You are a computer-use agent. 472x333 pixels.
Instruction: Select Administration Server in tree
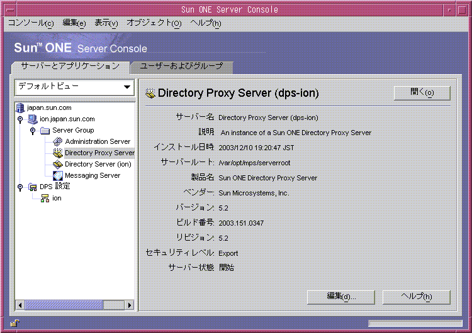coord(98,141)
